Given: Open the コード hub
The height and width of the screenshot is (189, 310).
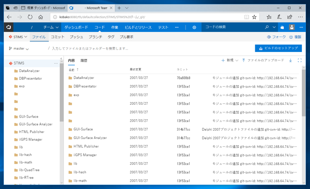Looking at the screenshot, I should click(99, 27).
